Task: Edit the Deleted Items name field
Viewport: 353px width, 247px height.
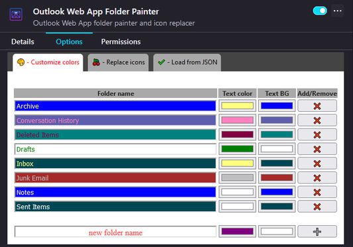Action: (x=115, y=134)
